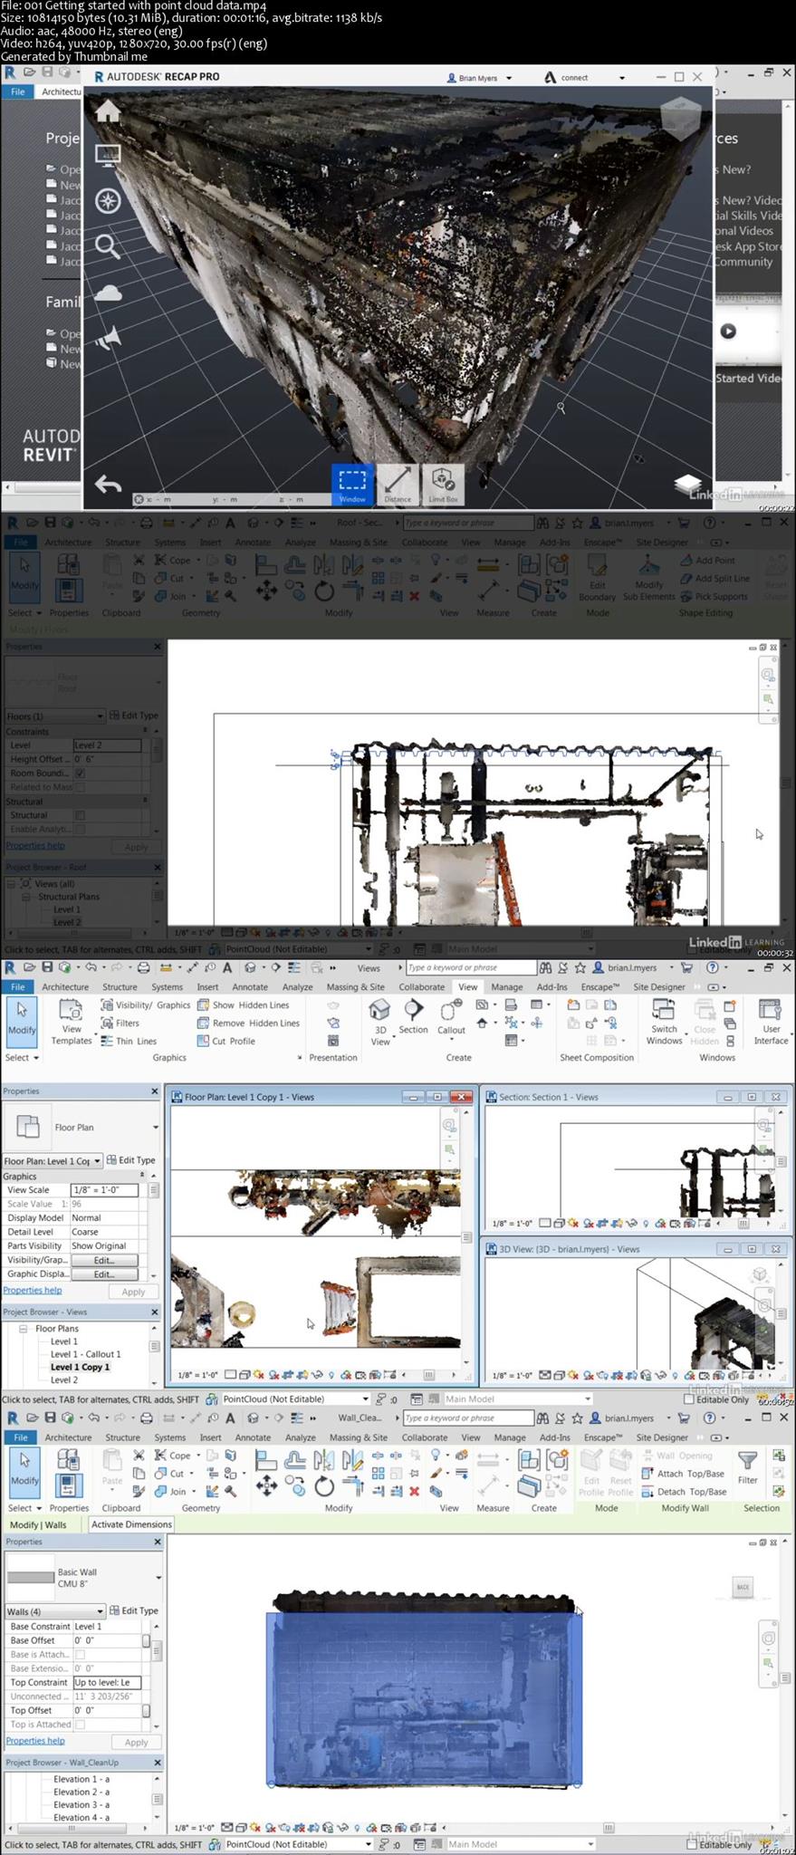The image size is (796, 1855).
Task: Click Attach Top/Base in Modify Wall panel
Action: coord(683,1474)
